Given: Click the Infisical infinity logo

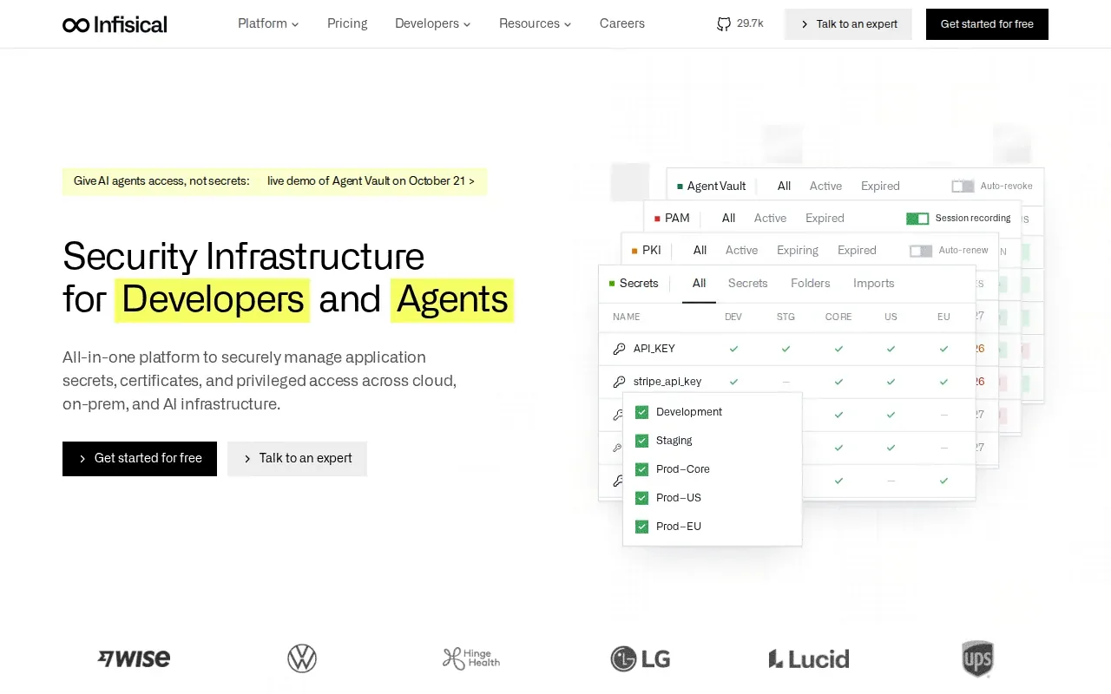Looking at the screenshot, I should coord(115,24).
